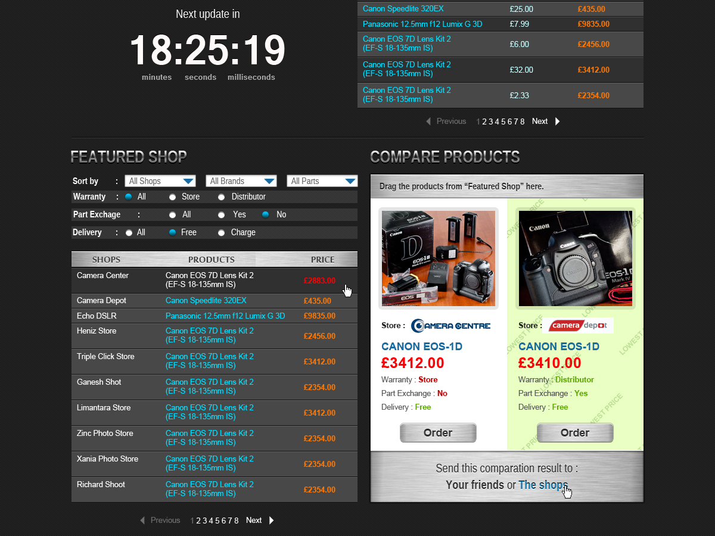Click 'Your friends' link
The height and width of the screenshot is (536, 715).
(475, 485)
